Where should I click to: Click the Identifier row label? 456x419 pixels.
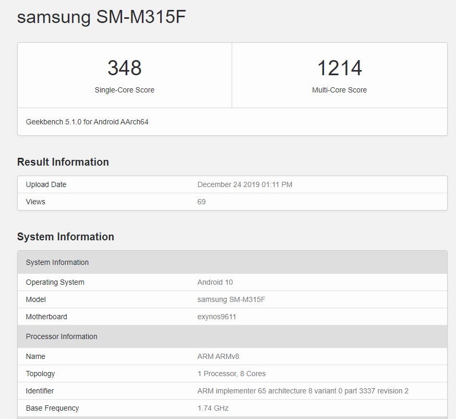[x=40, y=391]
